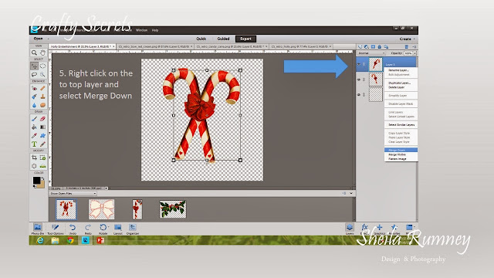Expand the status bar document info arrow
The image size is (494, 278).
click(x=107, y=188)
